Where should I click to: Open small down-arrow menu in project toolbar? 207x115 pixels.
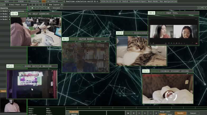click(45, 8)
